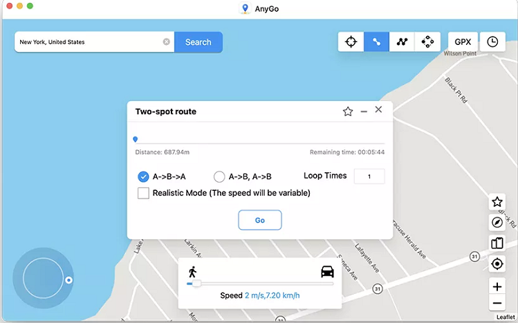The width and height of the screenshot is (518, 323).
Task: Click the speed slider handle
Action: 196,284
